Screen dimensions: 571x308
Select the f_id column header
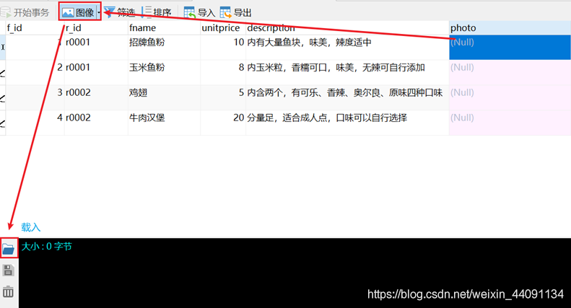[x=35, y=28]
